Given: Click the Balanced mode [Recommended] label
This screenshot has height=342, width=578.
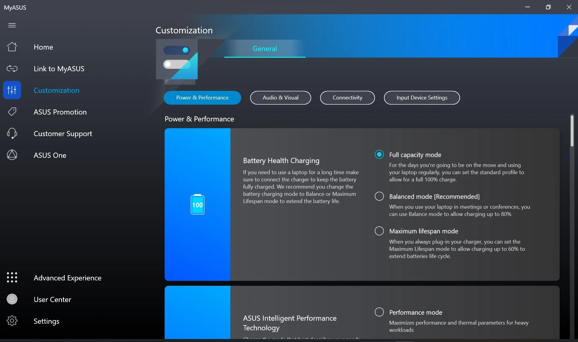Looking at the screenshot, I should coord(434,197).
